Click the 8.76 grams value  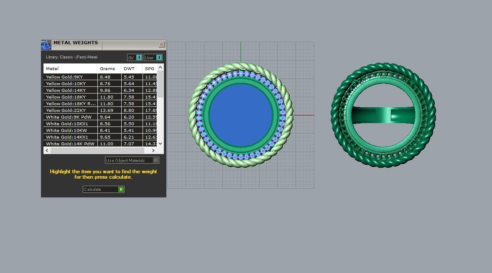[105, 83]
